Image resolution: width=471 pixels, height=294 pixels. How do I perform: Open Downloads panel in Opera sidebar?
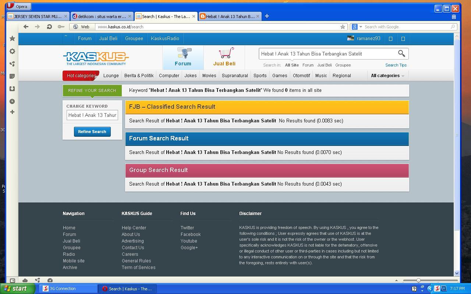pyautogui.click(x=12, y=89)
